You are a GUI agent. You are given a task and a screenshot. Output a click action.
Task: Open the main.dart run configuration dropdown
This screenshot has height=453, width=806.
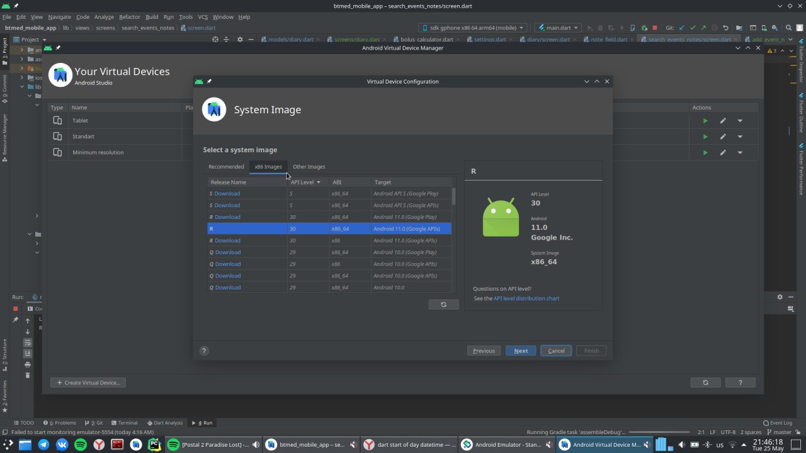click(557, 28)
